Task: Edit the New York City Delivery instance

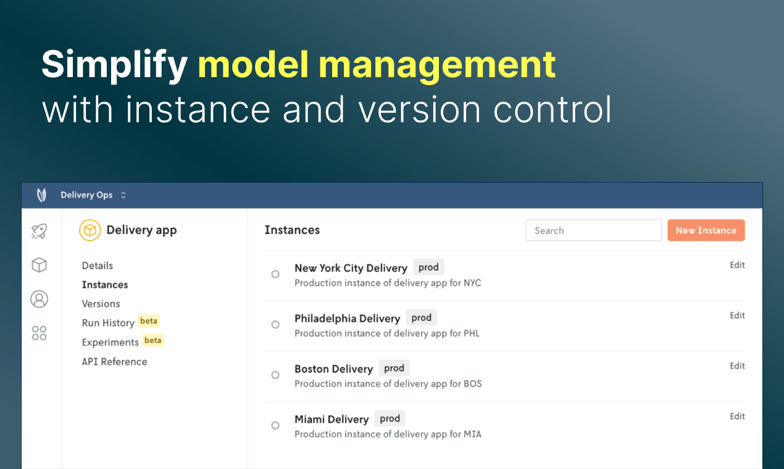Action: click(737, 265)
